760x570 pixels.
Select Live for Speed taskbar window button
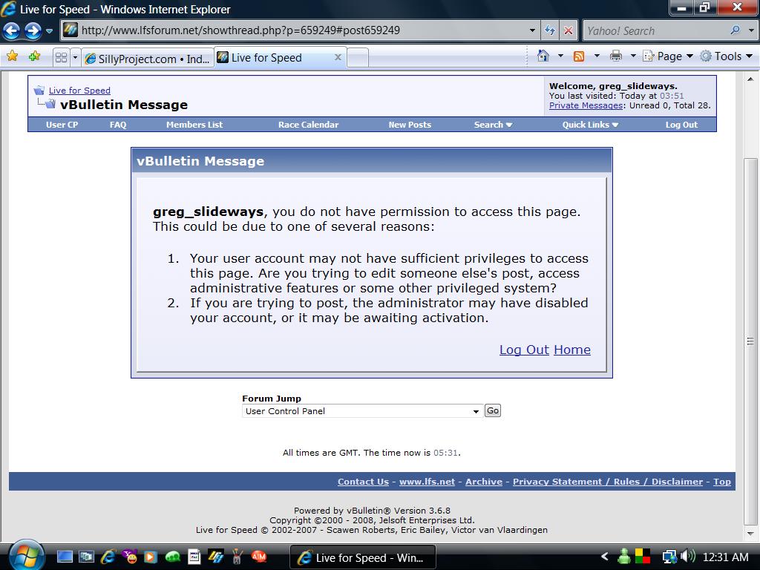(362, 557)
